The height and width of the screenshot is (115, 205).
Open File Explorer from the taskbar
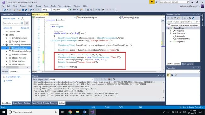coord(77,112)
